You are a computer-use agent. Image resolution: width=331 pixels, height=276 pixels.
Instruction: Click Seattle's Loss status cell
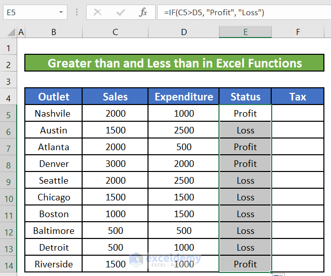tap(245, 181)
